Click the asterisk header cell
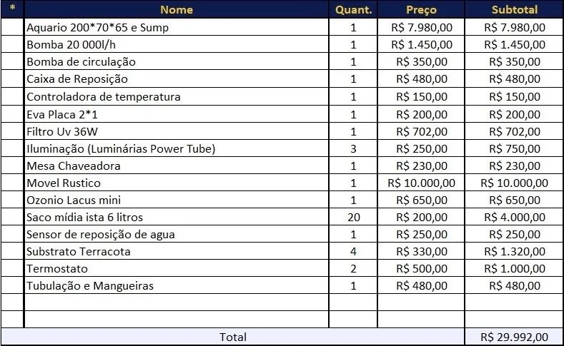564x346 pixels. pyautogui.click(x=12, y=10)
